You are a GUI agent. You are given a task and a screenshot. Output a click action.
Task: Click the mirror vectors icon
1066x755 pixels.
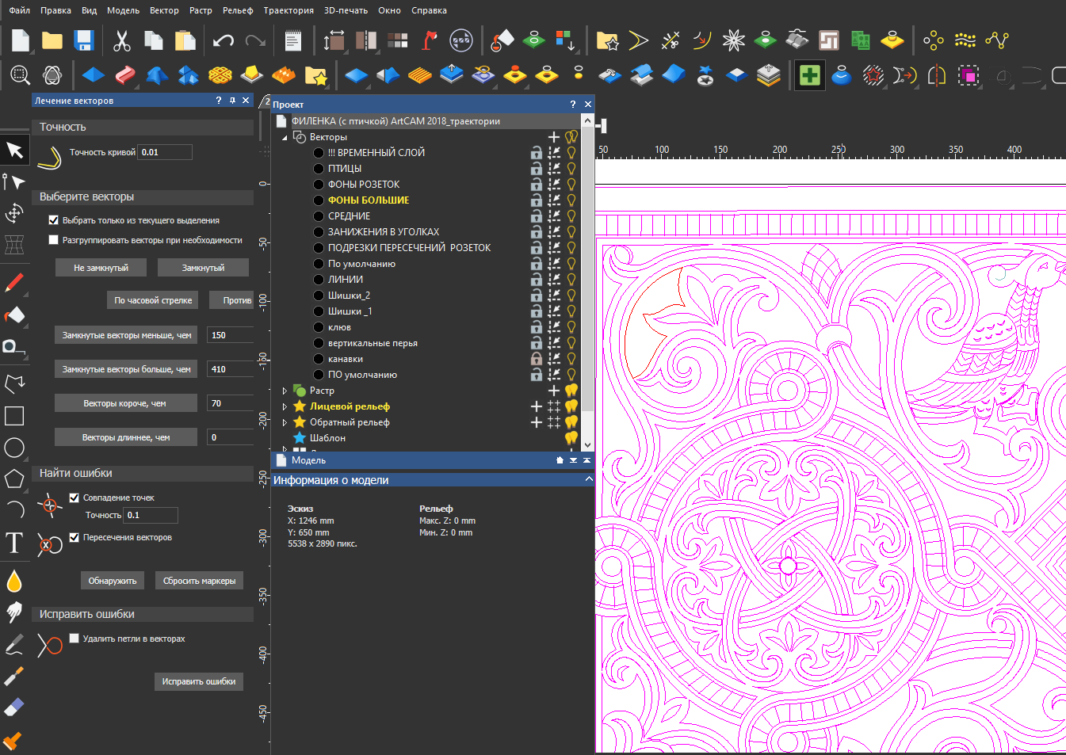(x=937, y=75)
